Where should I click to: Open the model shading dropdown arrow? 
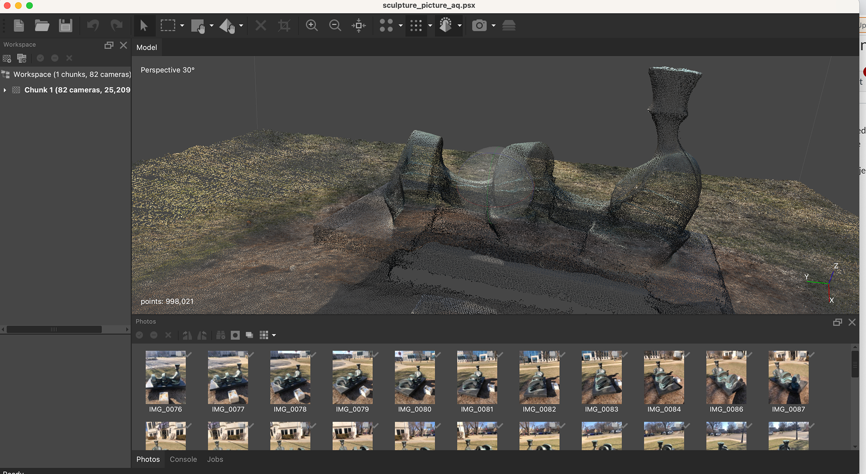coord(460,26)
